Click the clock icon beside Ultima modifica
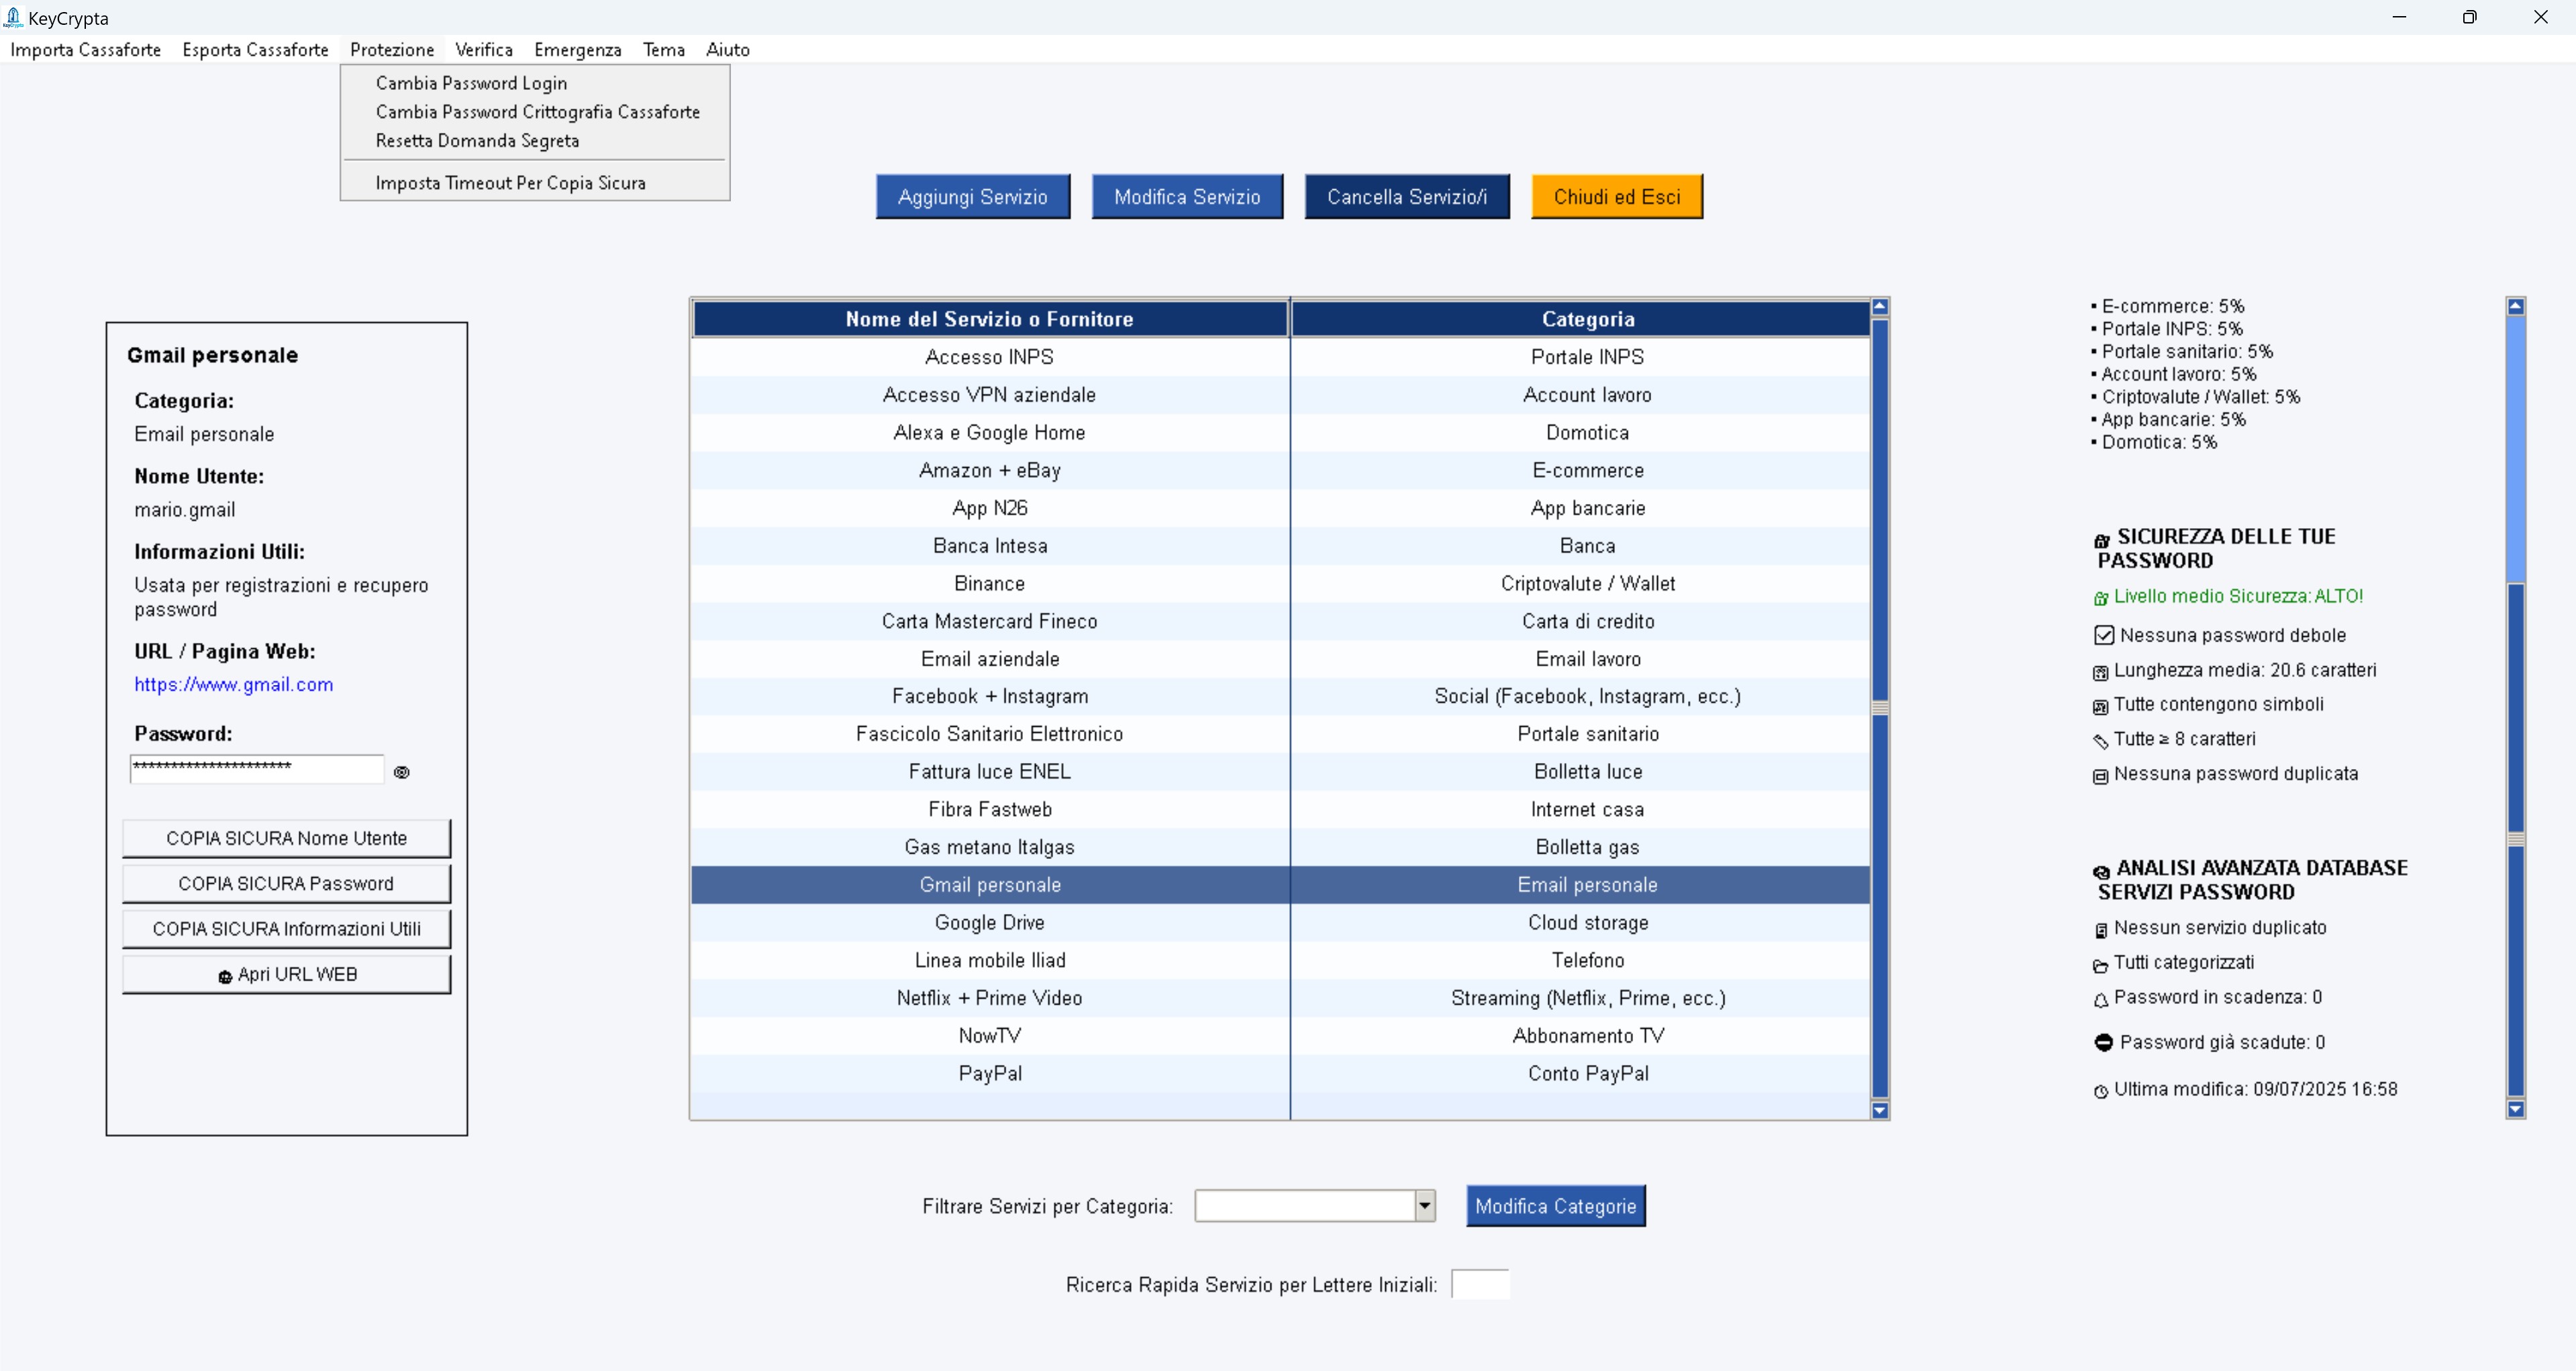Image resolution: width=2576 pixels, height=1371 pixels. tap(2100, 1091)
